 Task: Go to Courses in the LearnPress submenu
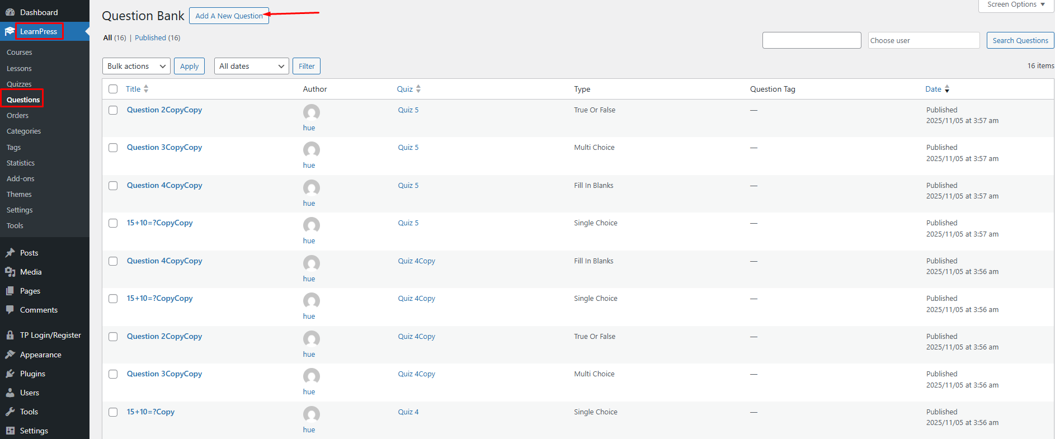(20, 52)
